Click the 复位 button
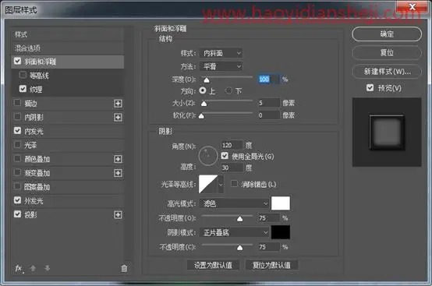Screen dimensions: 432x286 (x=387, y=52)
